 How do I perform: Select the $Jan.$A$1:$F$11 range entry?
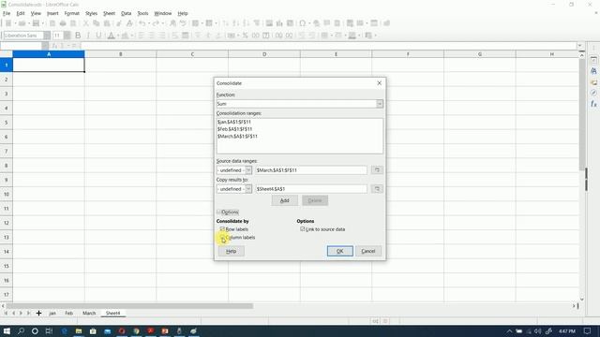pyautogui.click(x=234, y=122)
